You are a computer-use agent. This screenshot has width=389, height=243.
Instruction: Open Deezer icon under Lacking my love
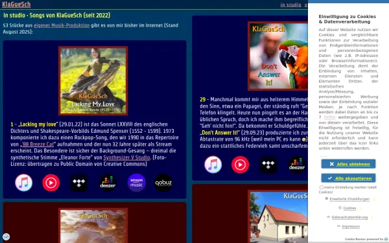108,183
